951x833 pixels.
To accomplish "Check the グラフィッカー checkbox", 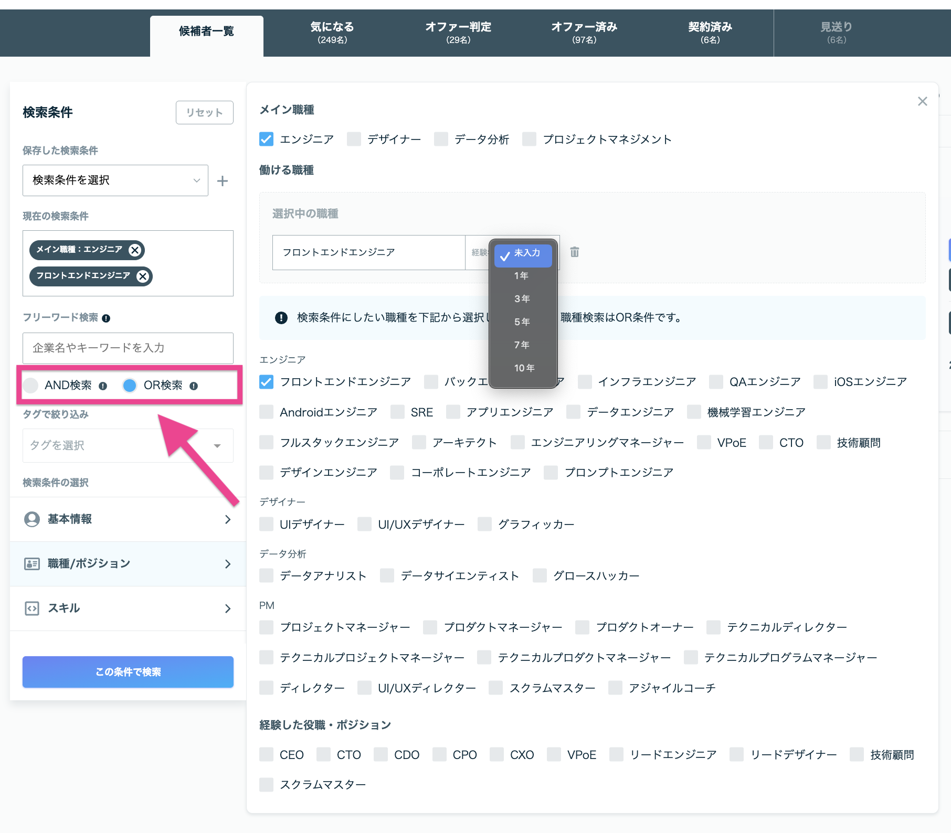I will (x=484, y=525).
